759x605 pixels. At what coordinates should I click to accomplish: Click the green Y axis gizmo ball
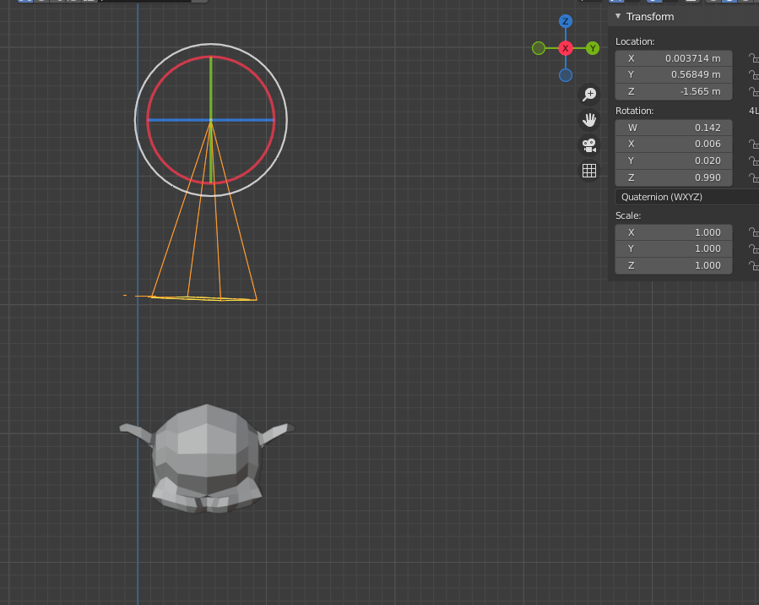593,48
